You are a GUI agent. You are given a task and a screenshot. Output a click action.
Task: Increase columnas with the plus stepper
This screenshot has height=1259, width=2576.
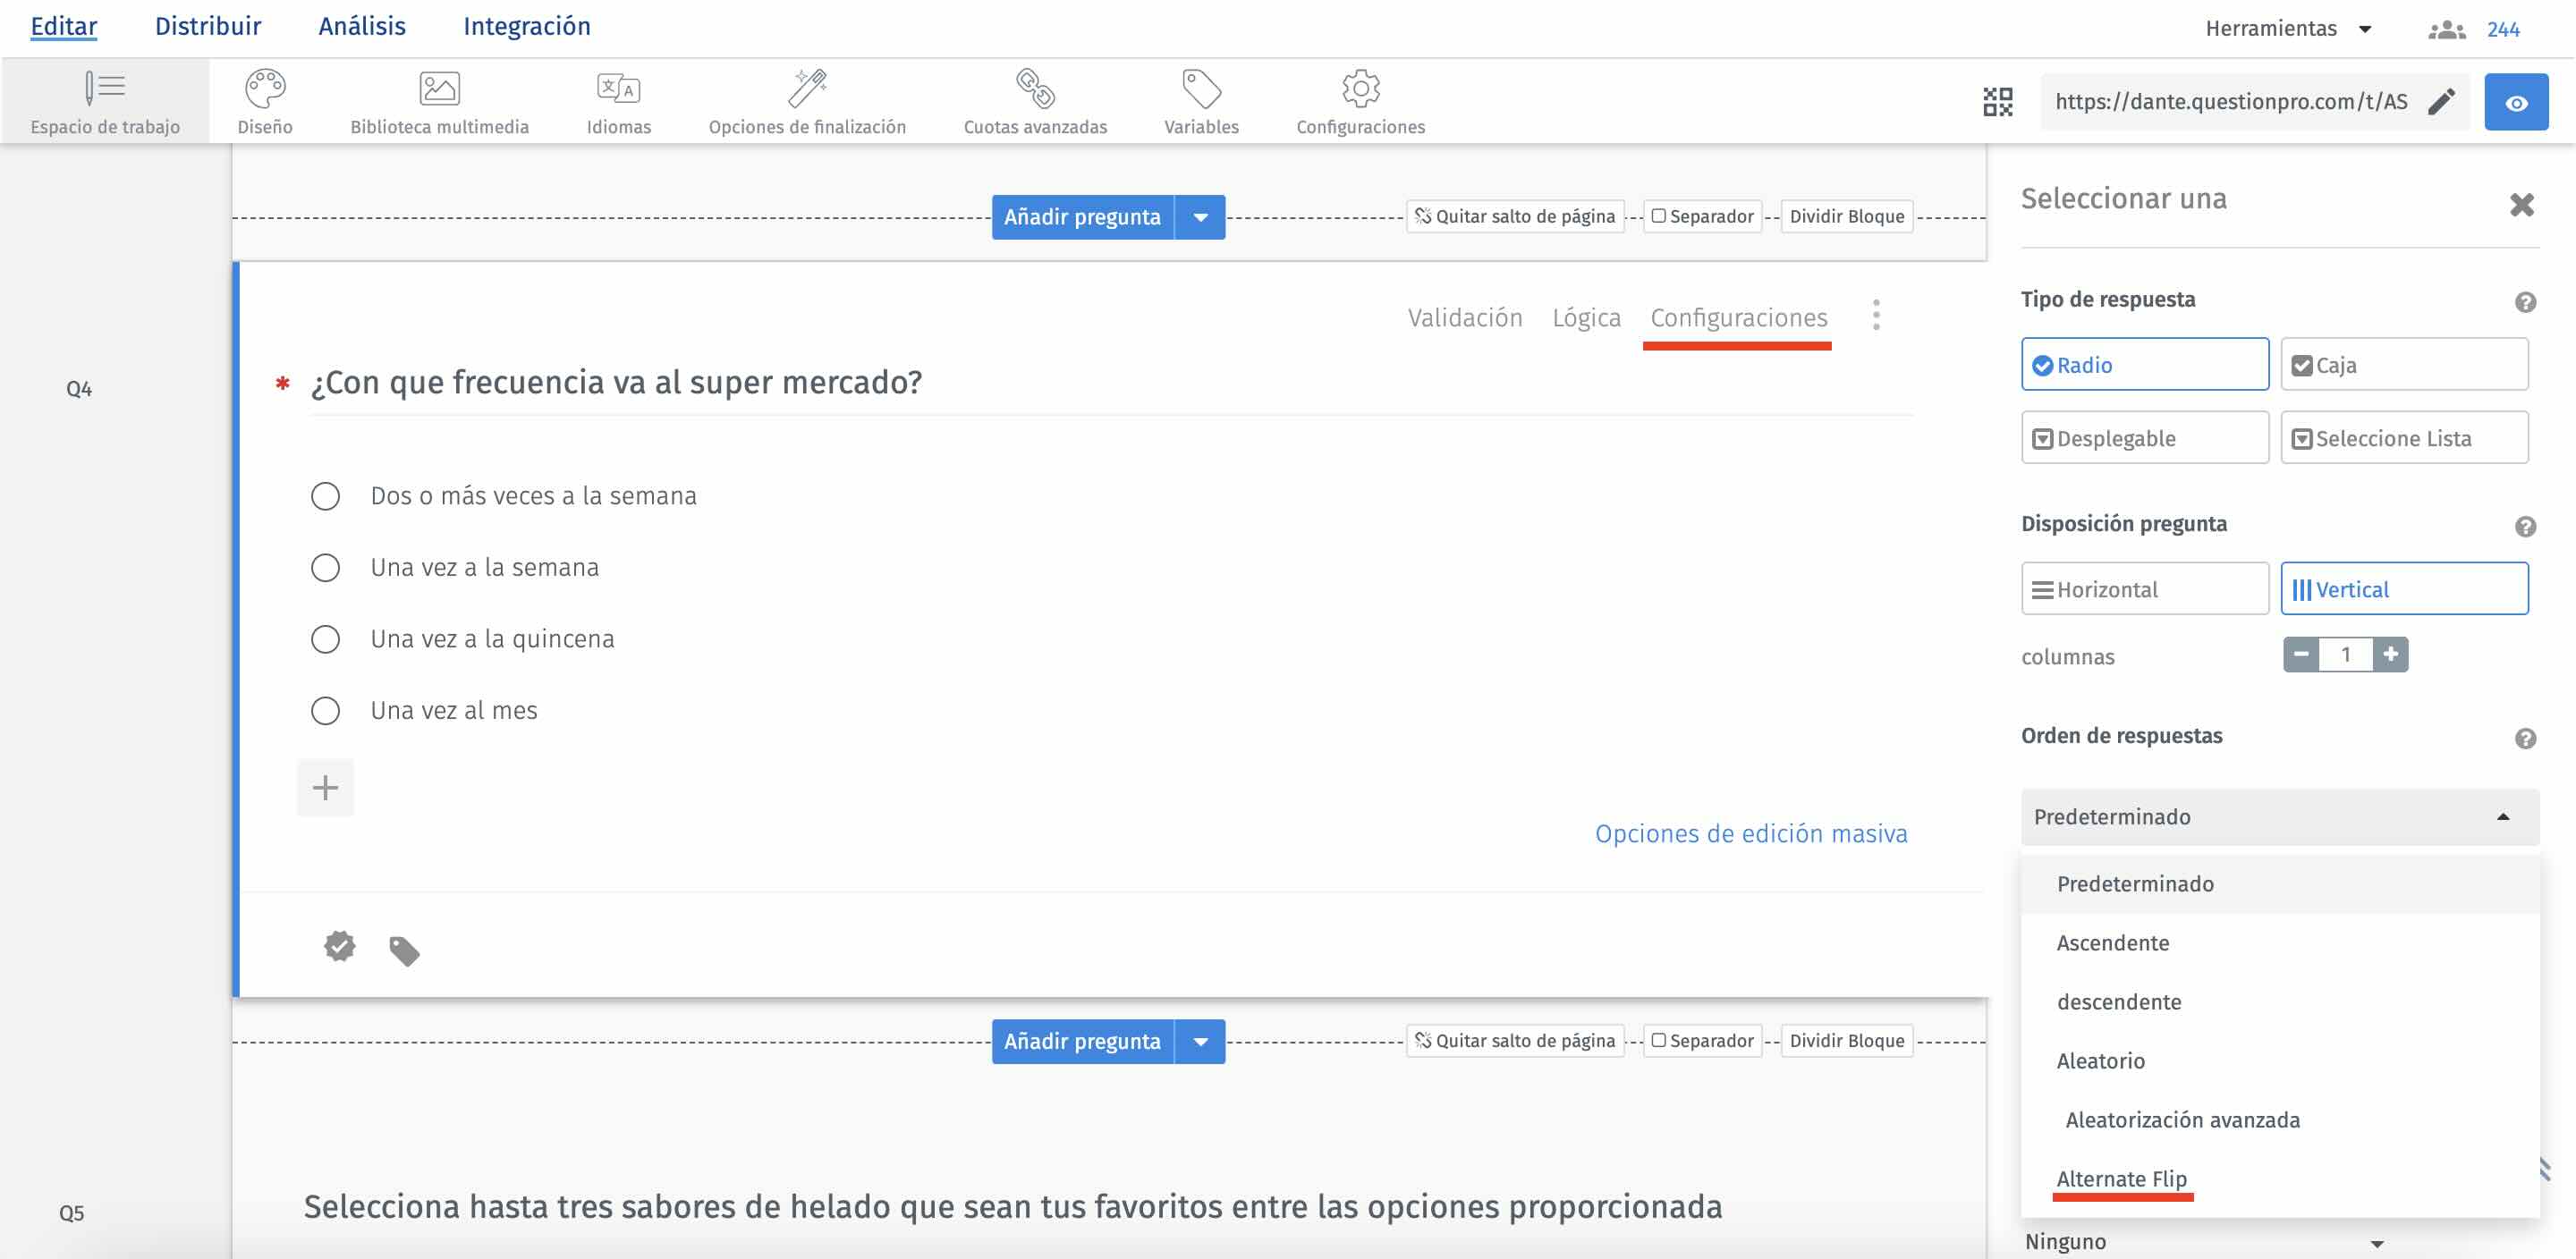pos(2390,654)
